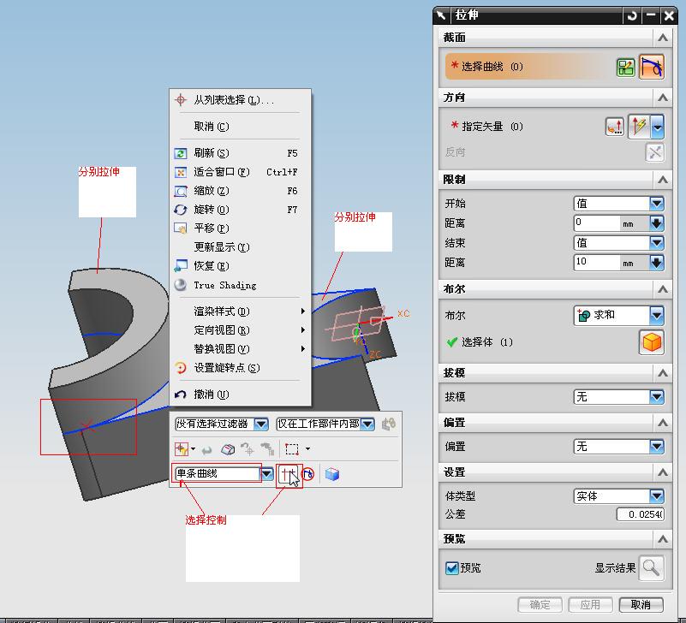This screenshot has width=686, height=623.
Task: Click the 确定 button
Action: 540,605
